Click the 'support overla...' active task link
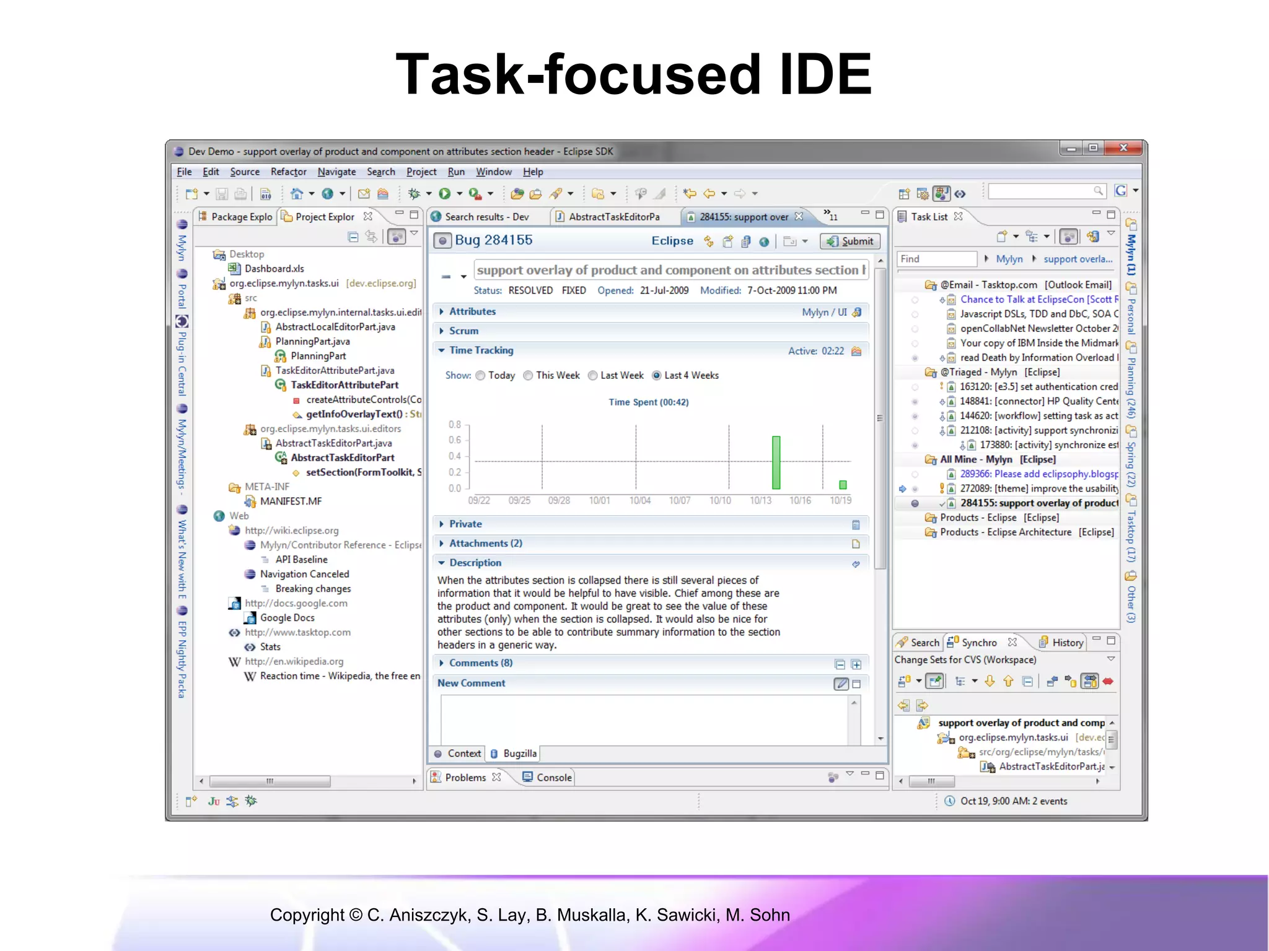The image size is (1269, 951). 1078,259
